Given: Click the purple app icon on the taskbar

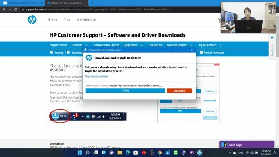Looking at the screenshot, I should point(192,153).
